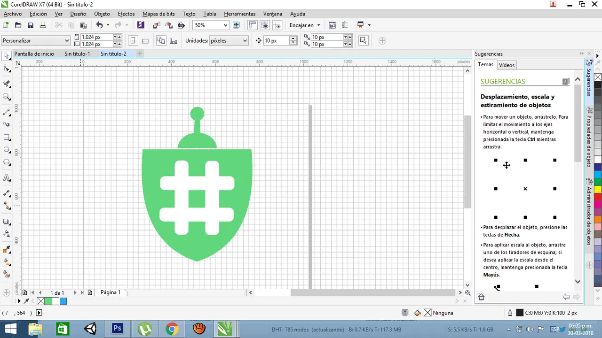The image size is (602, 338).
Task: Click the Open folder icon
Action: coord(18,25)
